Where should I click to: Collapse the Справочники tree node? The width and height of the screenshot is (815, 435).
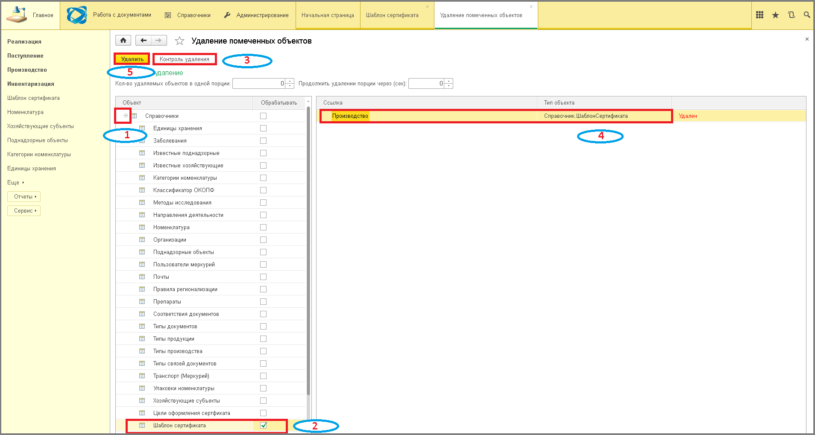[x=126, y=116]
